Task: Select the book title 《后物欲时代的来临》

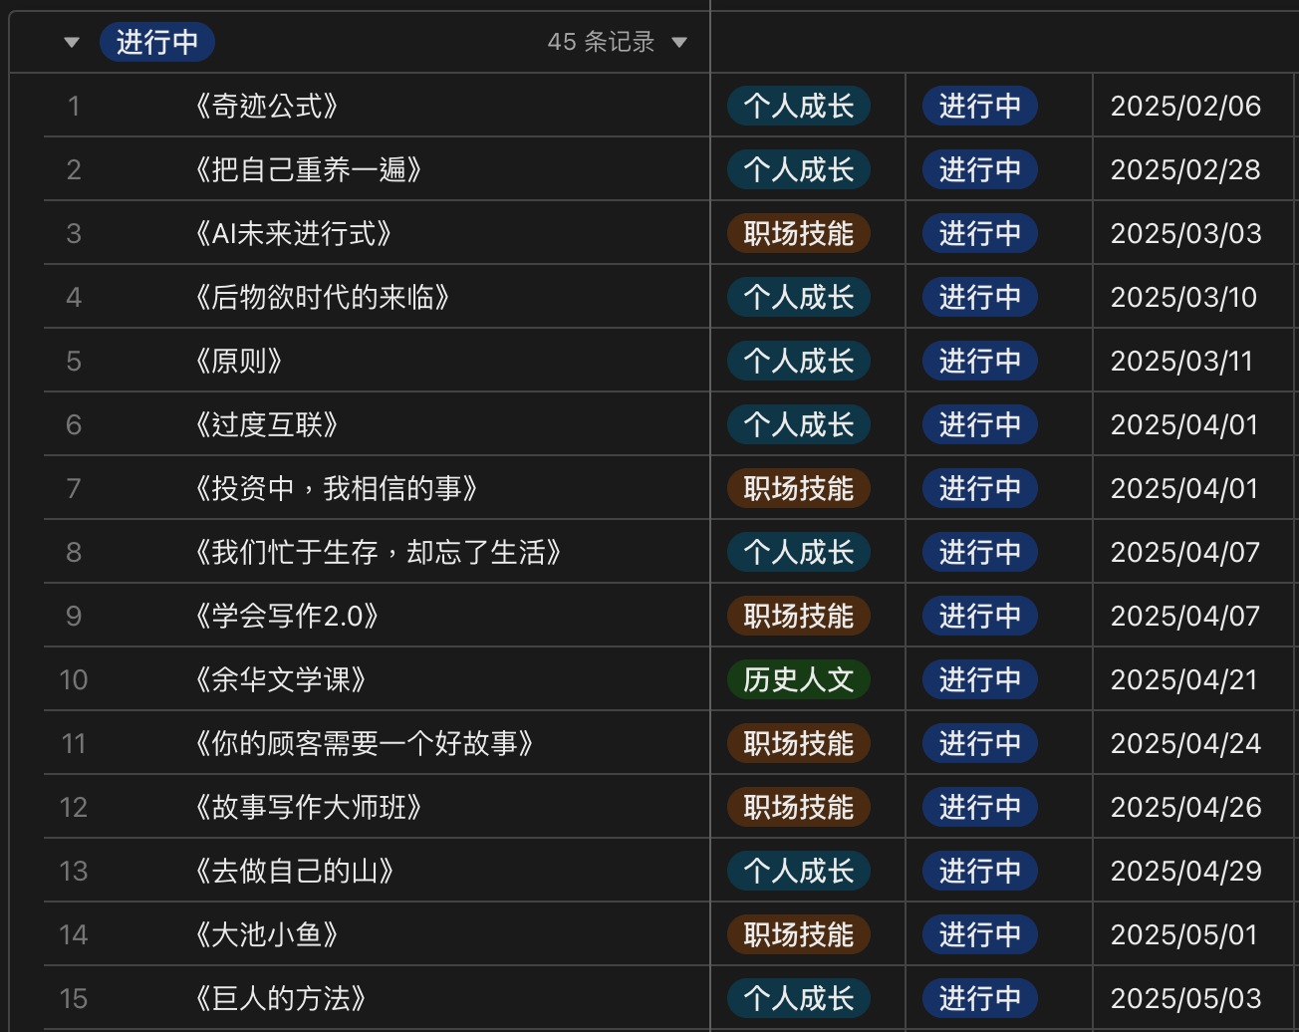Action: click(323, 297)
